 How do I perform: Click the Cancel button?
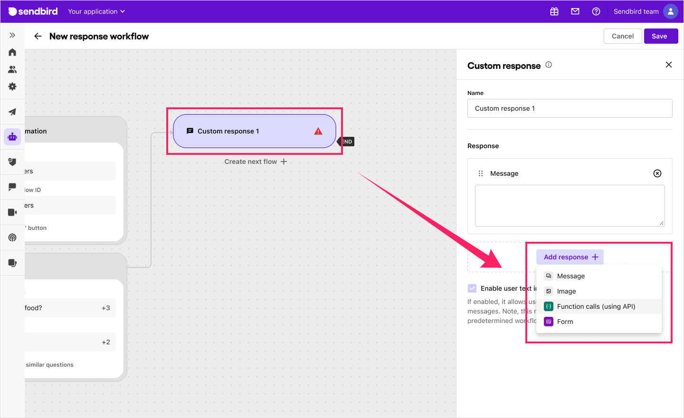623,36
